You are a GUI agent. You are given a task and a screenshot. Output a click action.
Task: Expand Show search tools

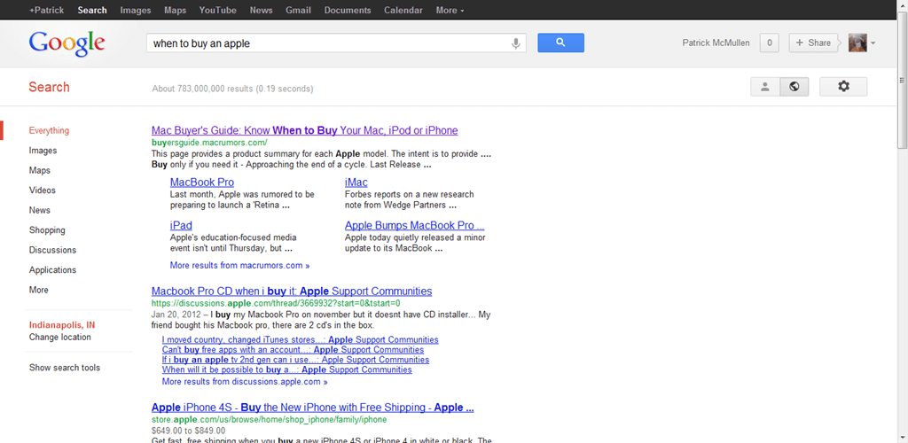[64, 368]
